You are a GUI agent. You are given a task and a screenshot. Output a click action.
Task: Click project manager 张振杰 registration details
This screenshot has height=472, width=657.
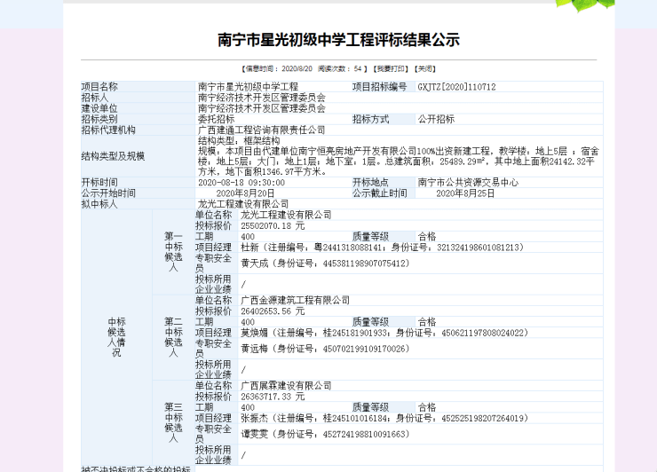384,419
